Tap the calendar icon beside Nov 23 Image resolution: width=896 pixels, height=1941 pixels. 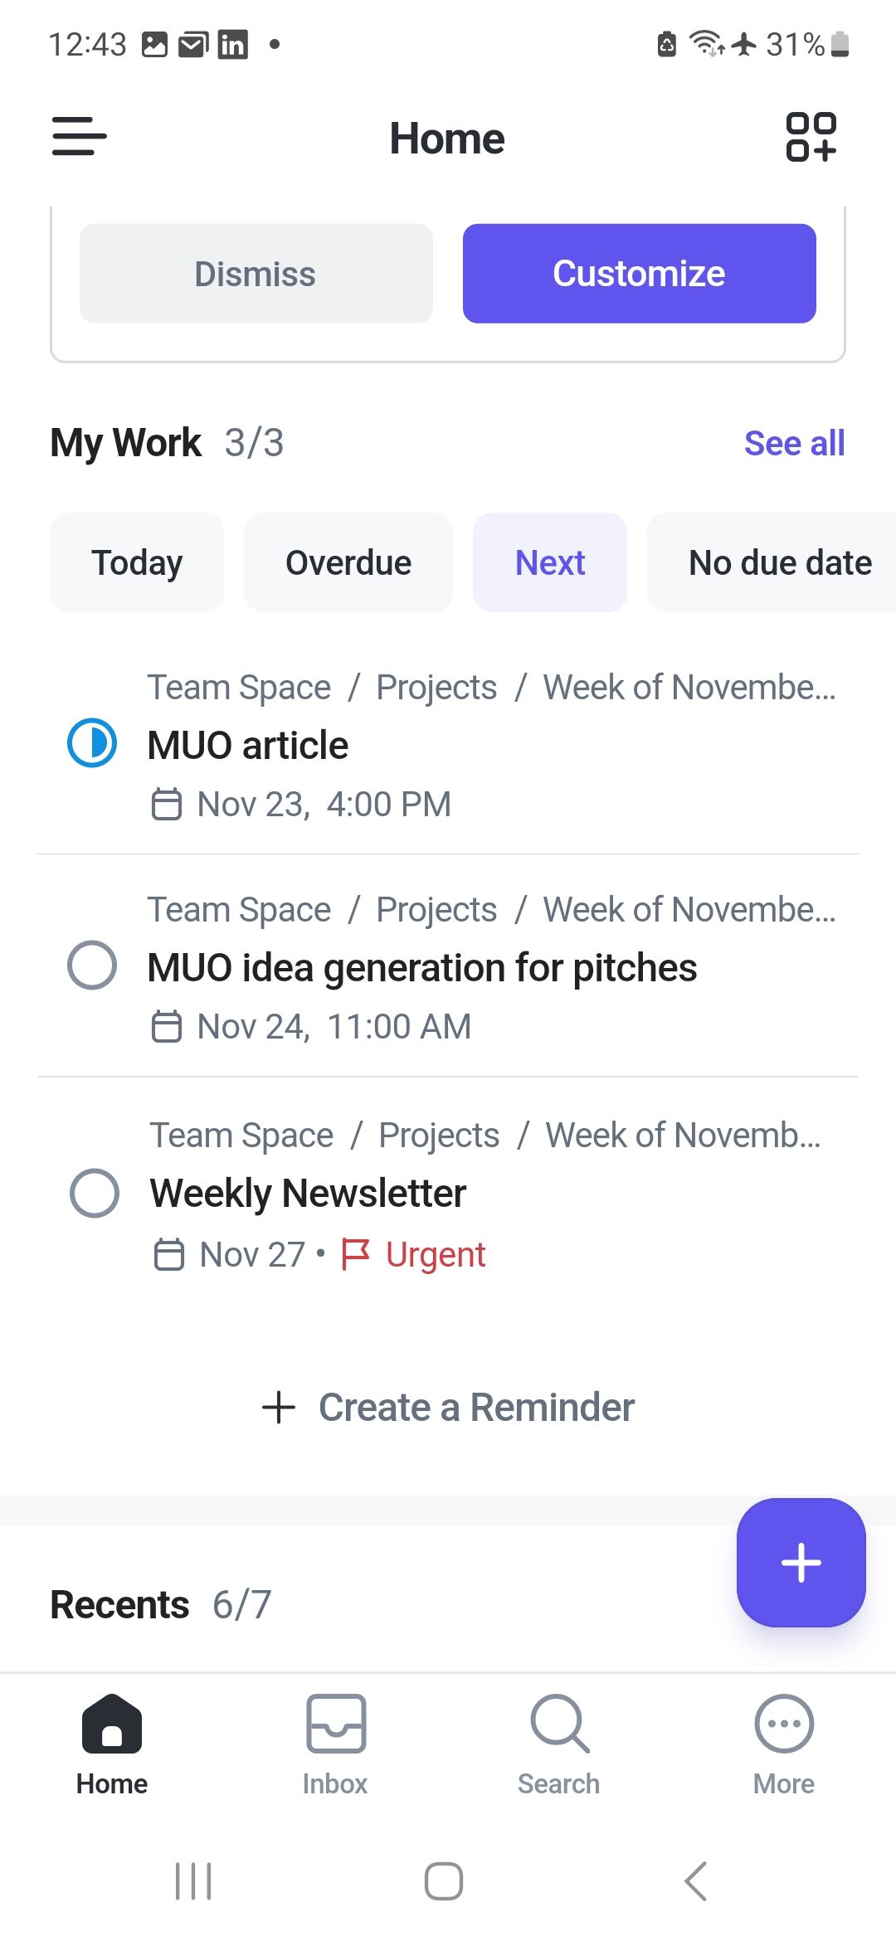pos(167,803)
